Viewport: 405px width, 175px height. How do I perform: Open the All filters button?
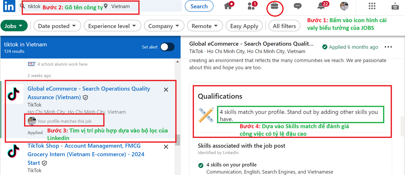tap(284, 26)
